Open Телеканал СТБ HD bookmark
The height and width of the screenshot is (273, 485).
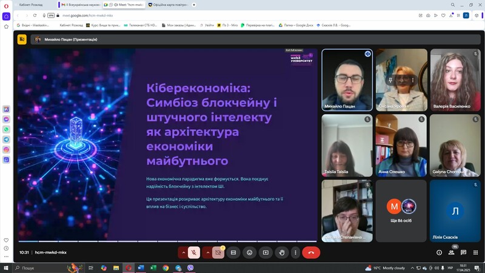141,25
